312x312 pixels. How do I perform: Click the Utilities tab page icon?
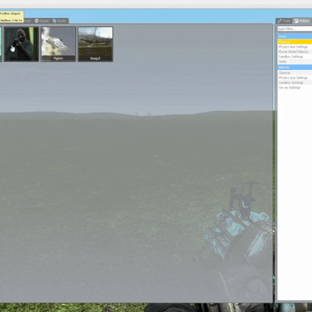(296, 21)
